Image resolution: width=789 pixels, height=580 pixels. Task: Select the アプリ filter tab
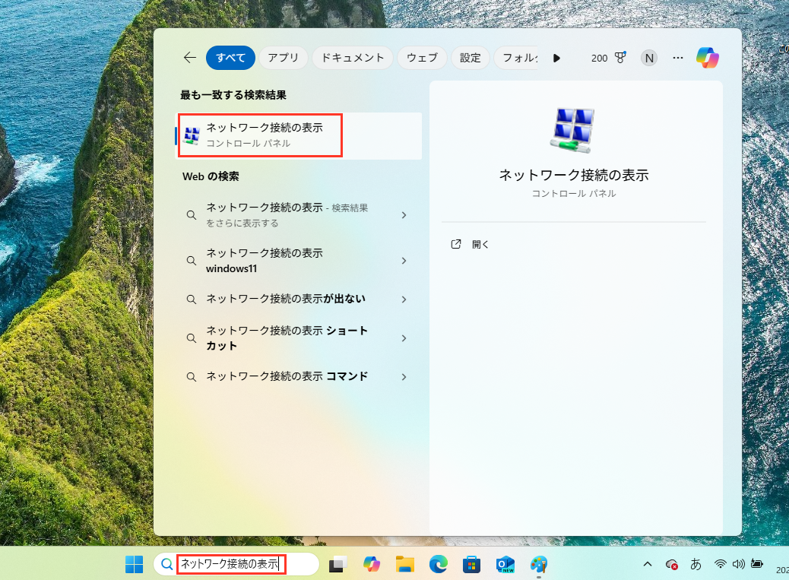pos(283,58)
